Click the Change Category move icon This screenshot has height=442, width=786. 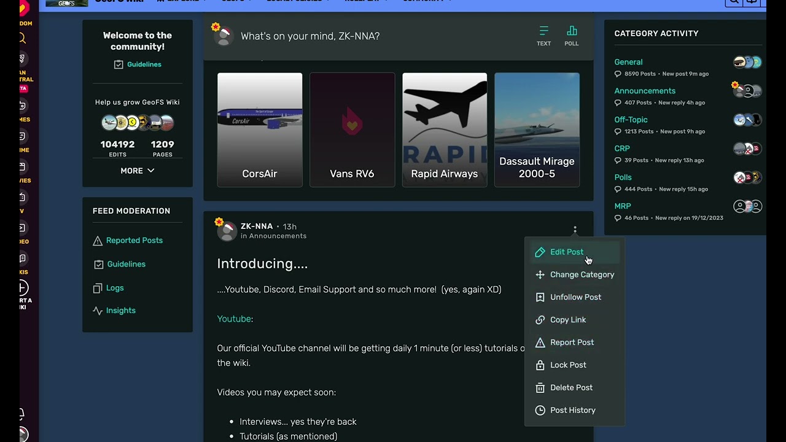540,275
